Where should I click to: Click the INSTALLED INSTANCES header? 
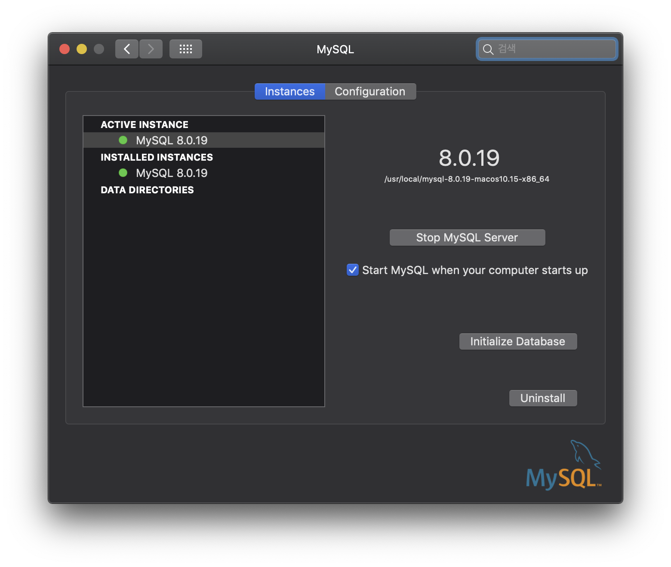pos(157,157)
